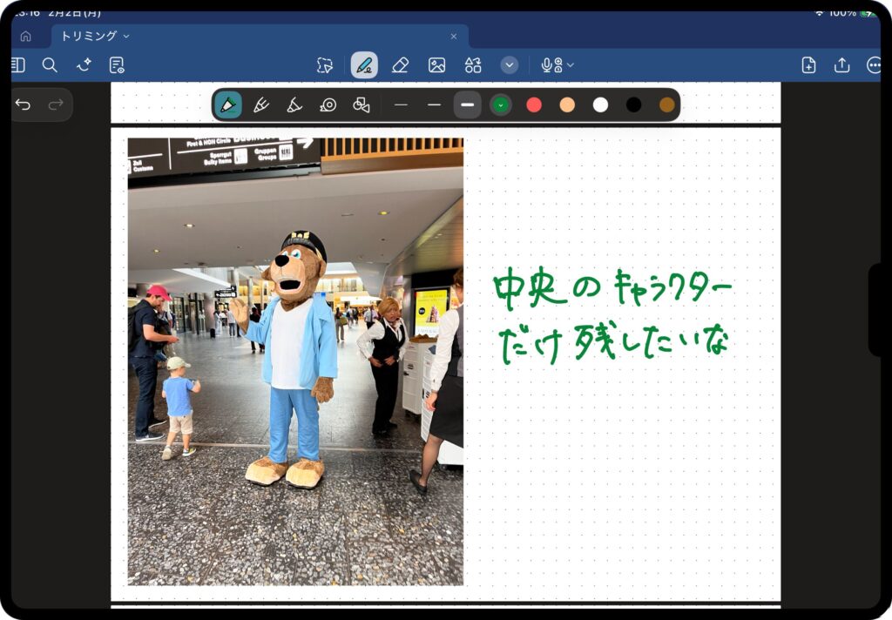The width and height of the screenshot is (892, 620).
Task: Go to the home screen tab
Action: (25, 37)
